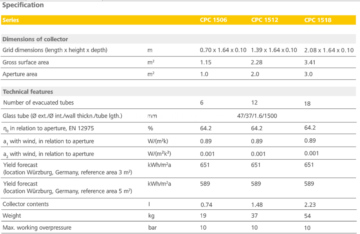The height and width of the screenshot is (234, 360).
Task: Select weight value '54'
Action: click(x=307, y=216)
